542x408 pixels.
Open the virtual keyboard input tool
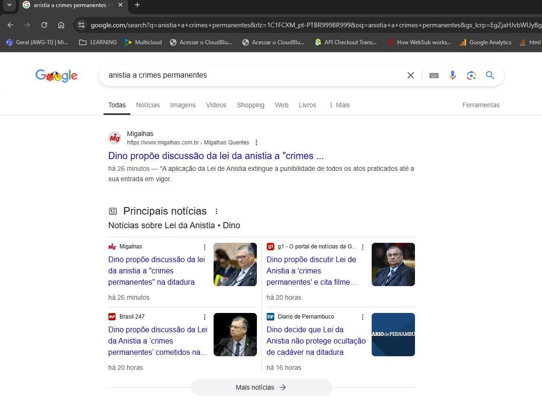[434, 75]
